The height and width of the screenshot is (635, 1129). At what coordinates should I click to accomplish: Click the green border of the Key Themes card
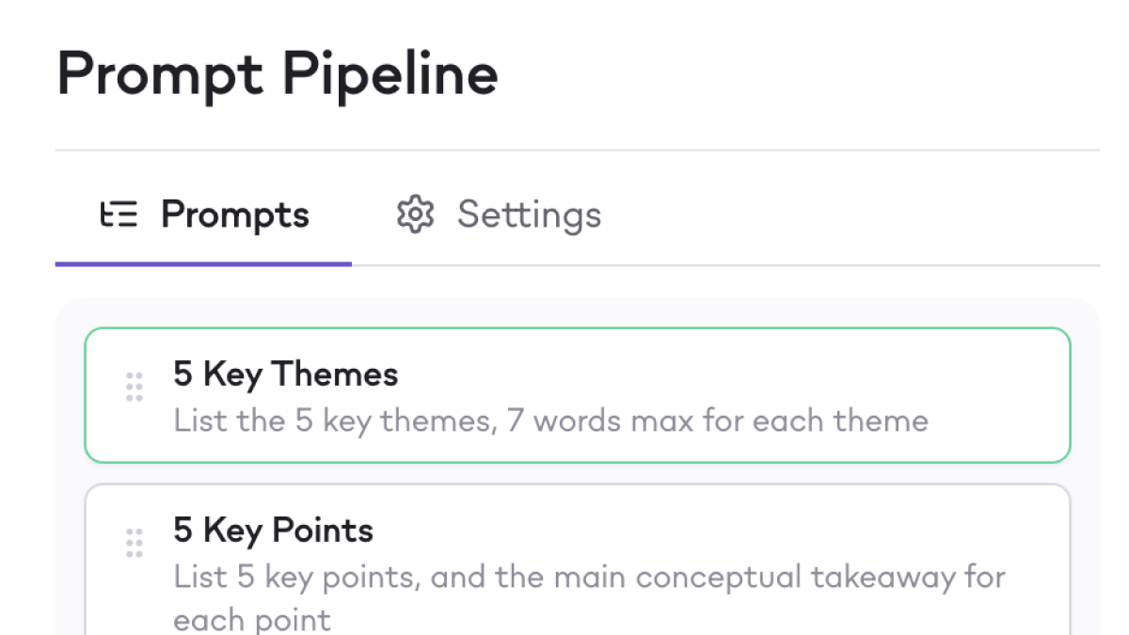point(564,328)
